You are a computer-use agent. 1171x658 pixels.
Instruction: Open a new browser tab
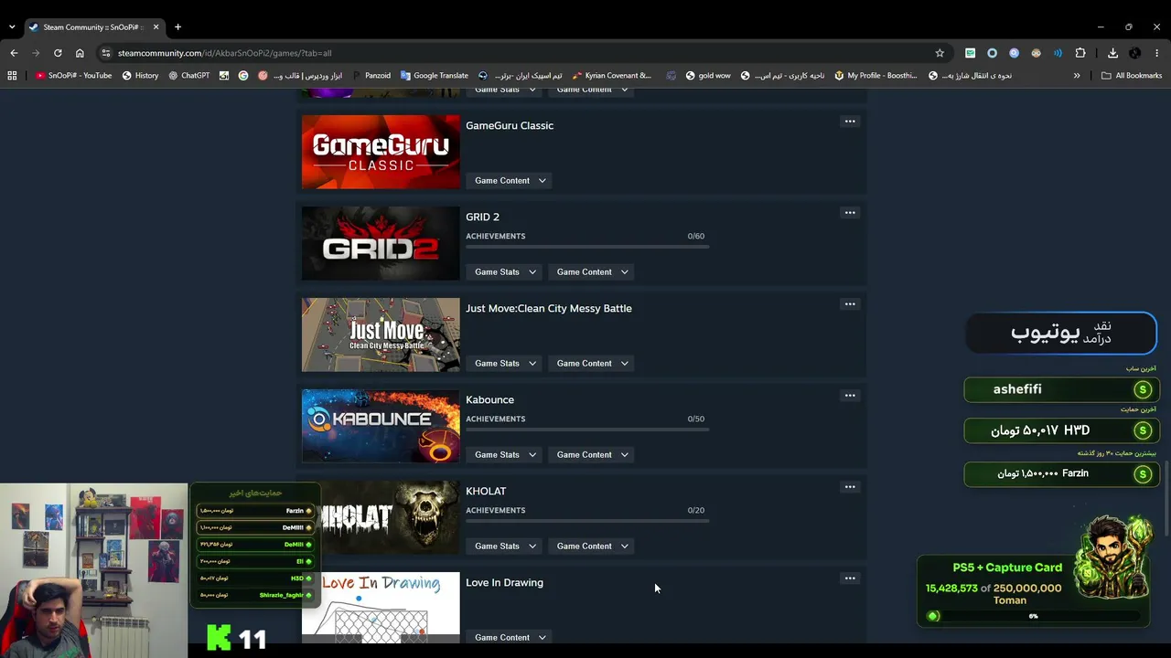pyautogui.click(x=177, y=27)
